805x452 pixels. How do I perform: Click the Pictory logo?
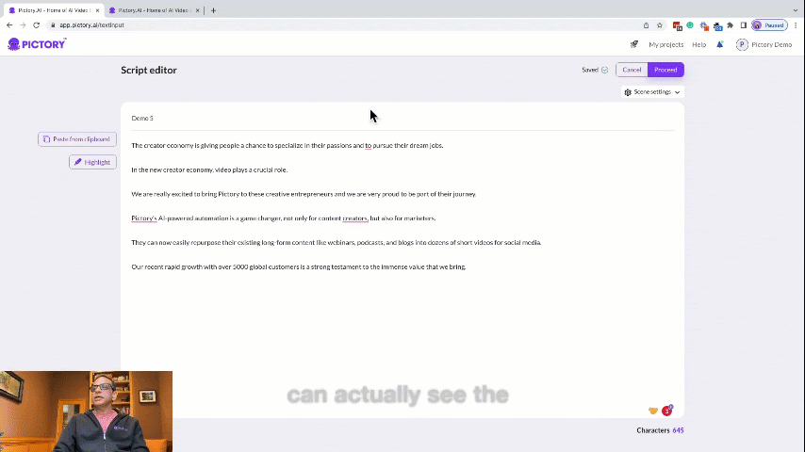(x=37, y=44)
